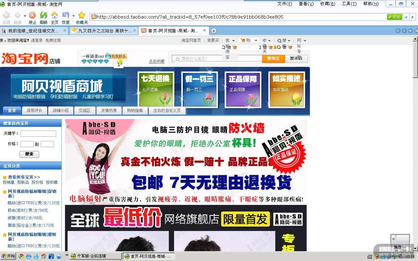Stop loading with the red 停止 icon
The image size is (418, 261).
(32, 15)
